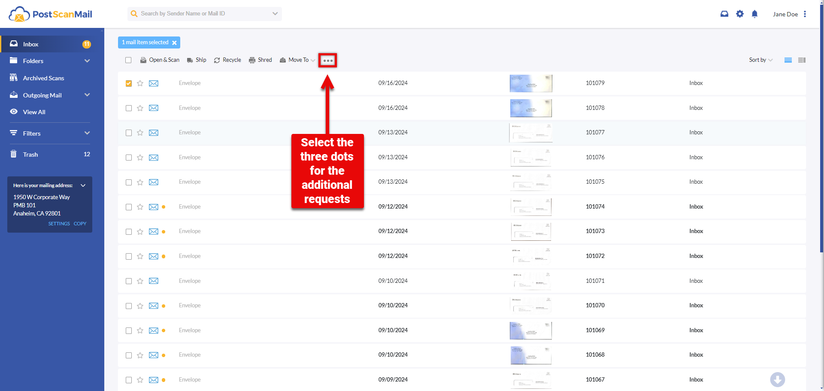The height and width of the screenshot is (391, 824).
Task: Click SETTINGS link in address panel
Action: (x=59, y=224)
